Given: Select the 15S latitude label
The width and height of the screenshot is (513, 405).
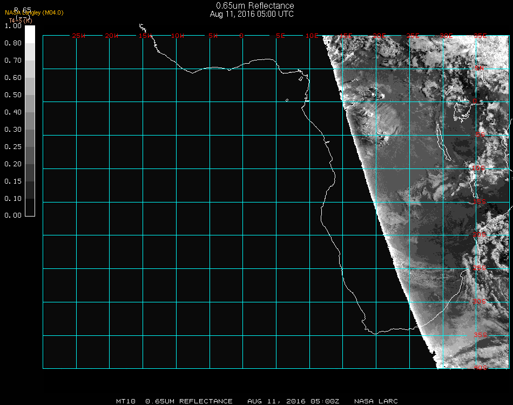Looking at the screenshot, I should tap(480, 201).
